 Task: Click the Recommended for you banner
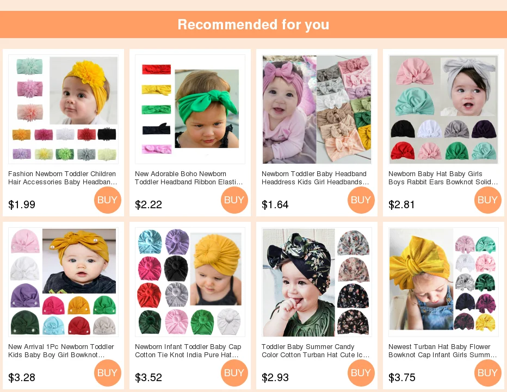click(x=253, y=24)
